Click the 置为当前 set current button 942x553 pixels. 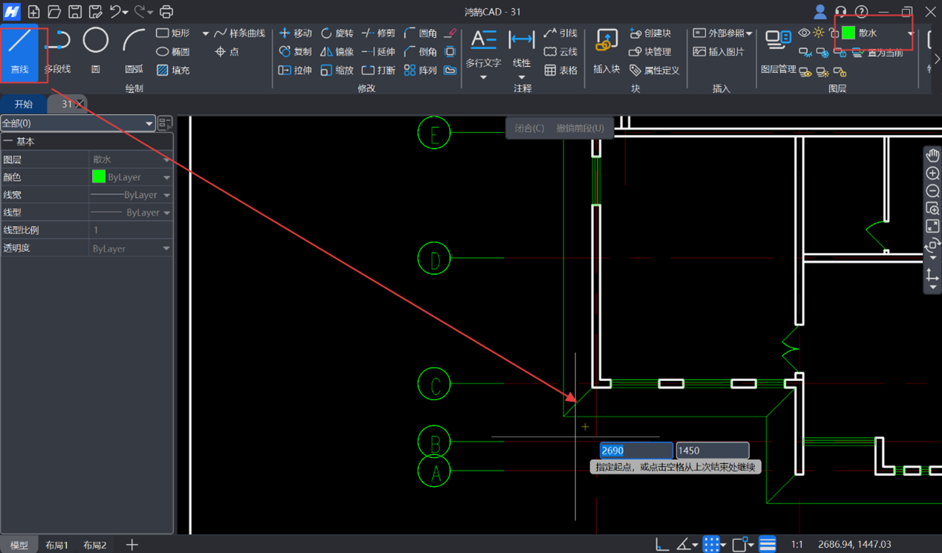(x=878, y=53)
